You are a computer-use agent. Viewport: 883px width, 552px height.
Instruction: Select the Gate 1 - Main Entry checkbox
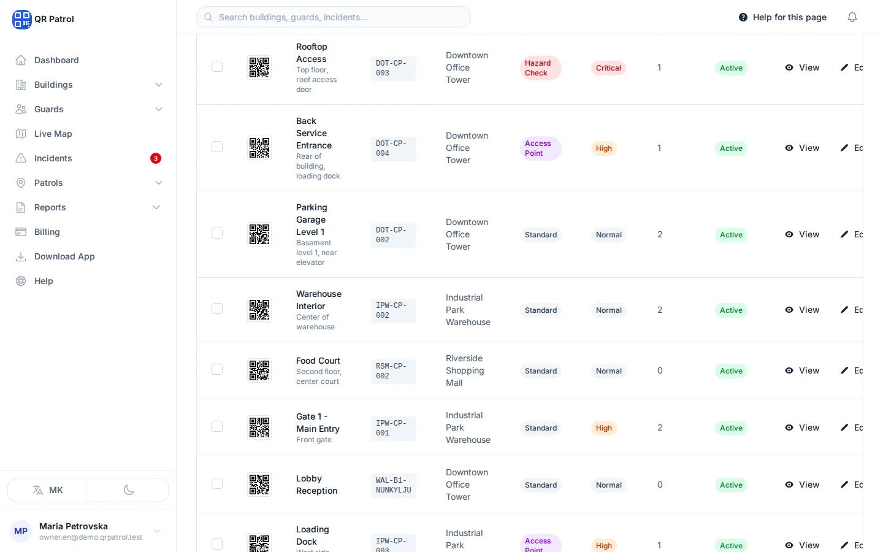pyautogui.click(x=217, y=426)
